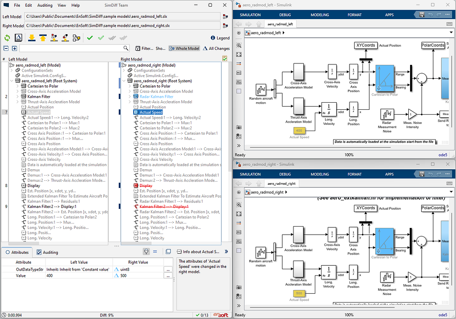Click the search magnifier in filter box
This screenshot has width=456, height=319.
[x=126, y=48]
